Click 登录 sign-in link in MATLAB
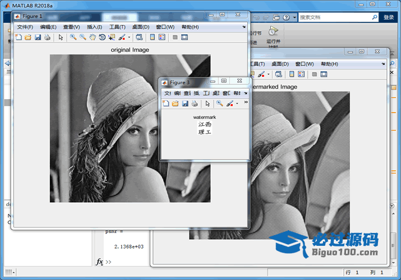Image resolution: width=401 pixels, height=280 pixels. (389, 17)
